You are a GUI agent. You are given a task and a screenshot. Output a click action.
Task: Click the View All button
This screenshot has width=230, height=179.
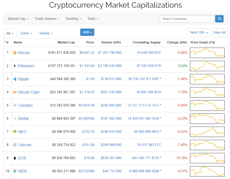219,32
